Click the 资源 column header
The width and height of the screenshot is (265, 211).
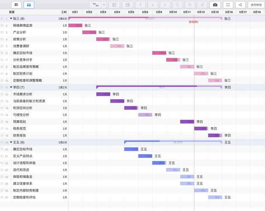(12, 12)
